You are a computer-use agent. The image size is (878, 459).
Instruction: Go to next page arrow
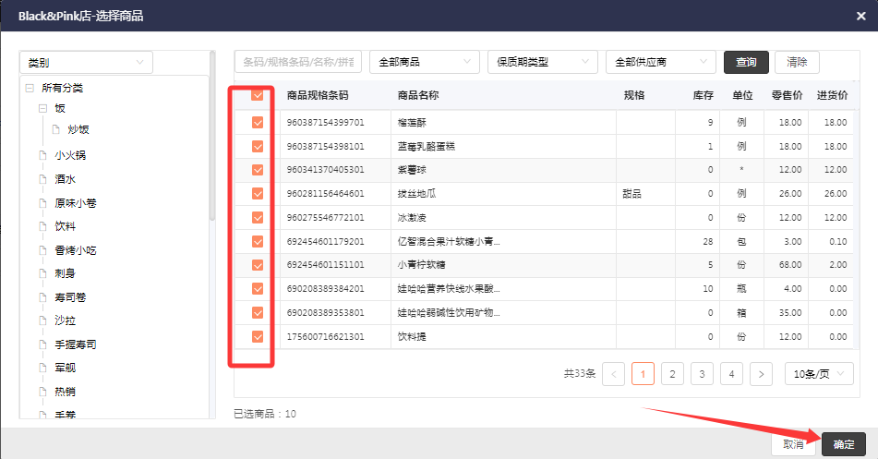pyautogui.click(x=761, y=374)
